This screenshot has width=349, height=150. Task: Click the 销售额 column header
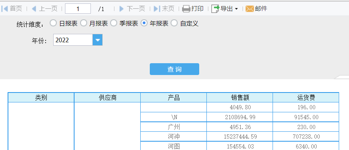coord(240,97)
